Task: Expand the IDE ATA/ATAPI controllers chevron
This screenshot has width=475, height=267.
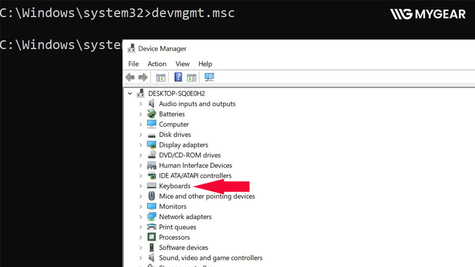Action: click(141, 176)
